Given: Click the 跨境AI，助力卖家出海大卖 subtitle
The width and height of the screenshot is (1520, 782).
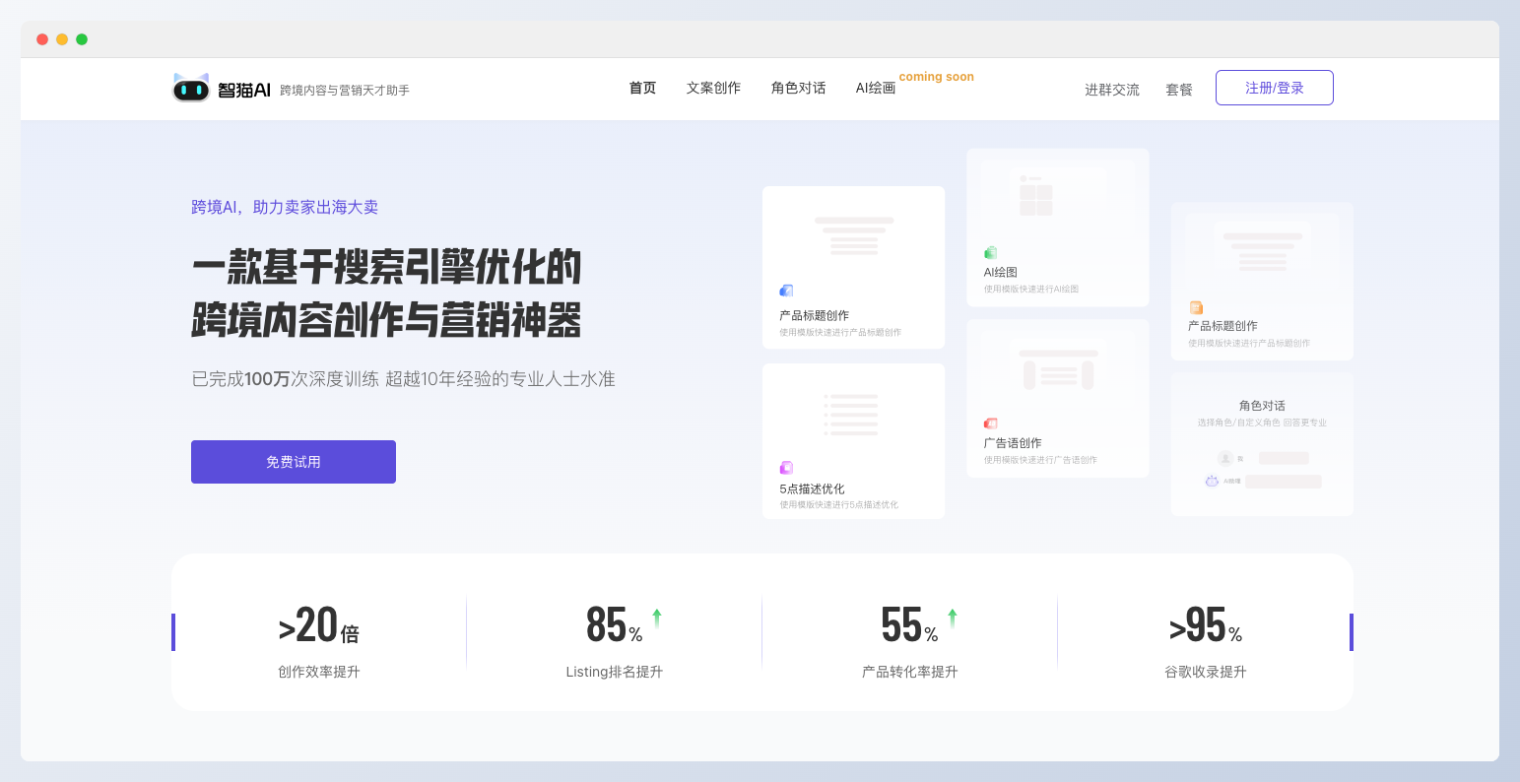Looking at the screenshot, I should pos(285,207).
